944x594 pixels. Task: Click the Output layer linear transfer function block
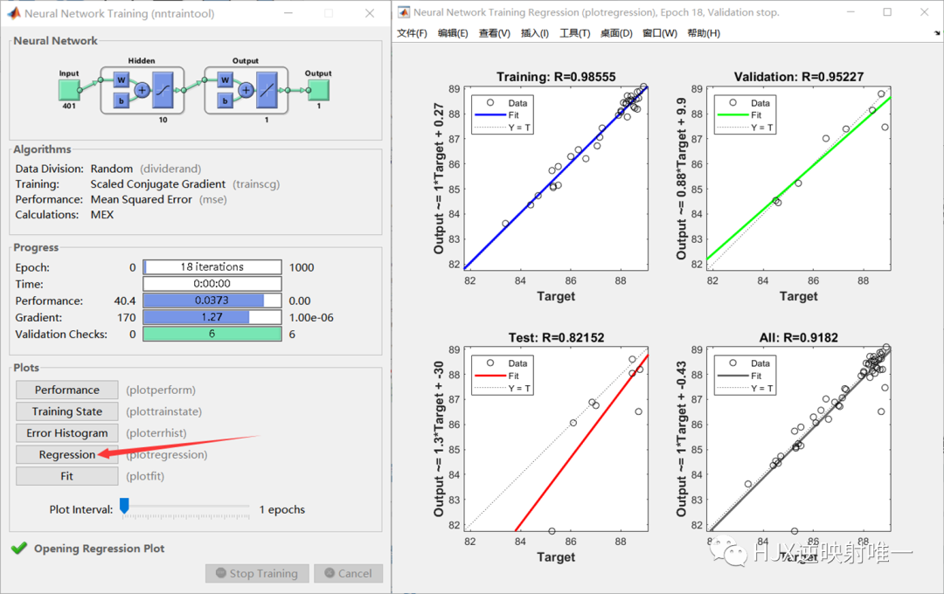[267, 90]
